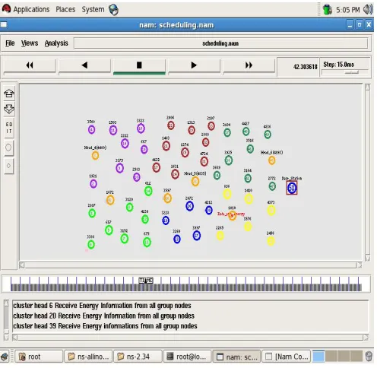Click the 5:05 PM clock

point(347,10)
